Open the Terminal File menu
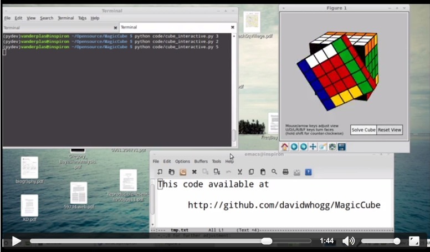 [7, 18]
